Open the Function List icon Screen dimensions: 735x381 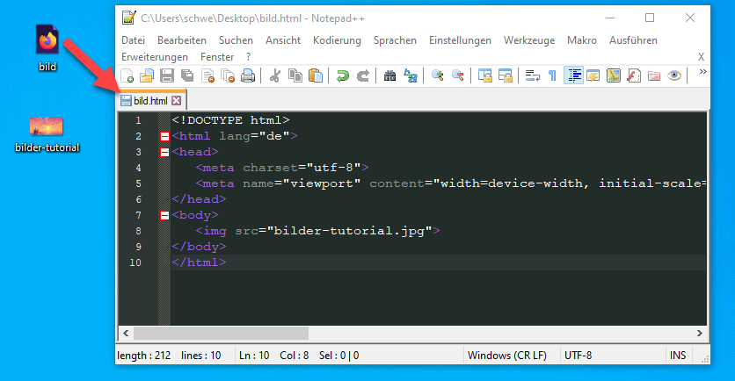634,75
